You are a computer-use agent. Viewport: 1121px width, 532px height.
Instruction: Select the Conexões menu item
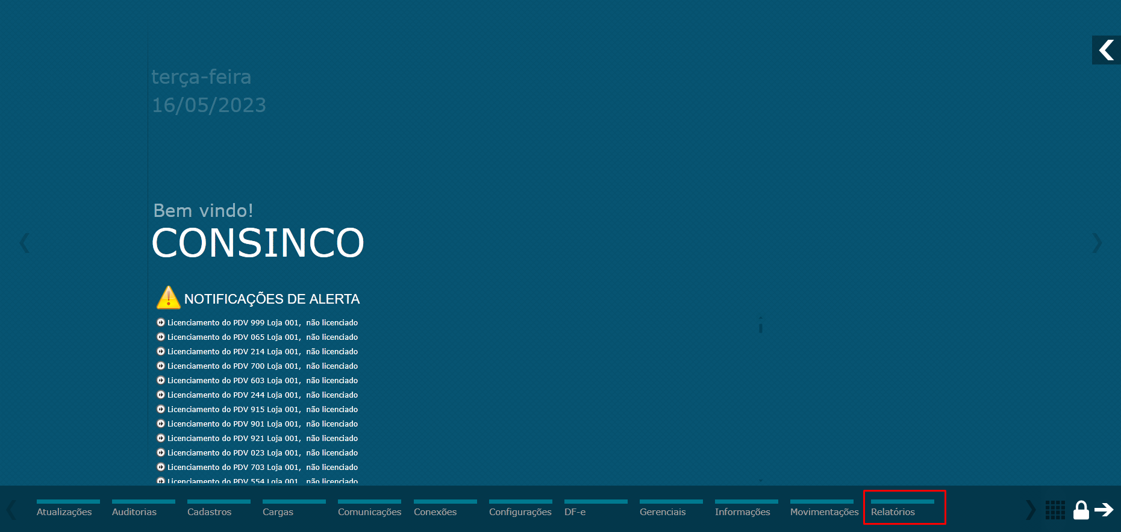point(445,508)
